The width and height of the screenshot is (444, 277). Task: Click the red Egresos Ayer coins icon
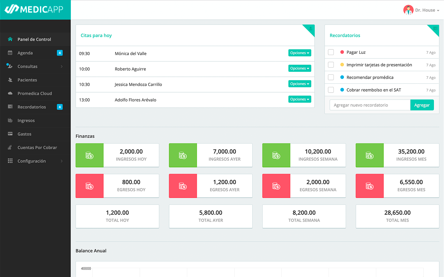[183, 186]
